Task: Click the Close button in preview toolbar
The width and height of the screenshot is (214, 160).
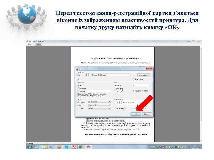Action: point(39,44)
